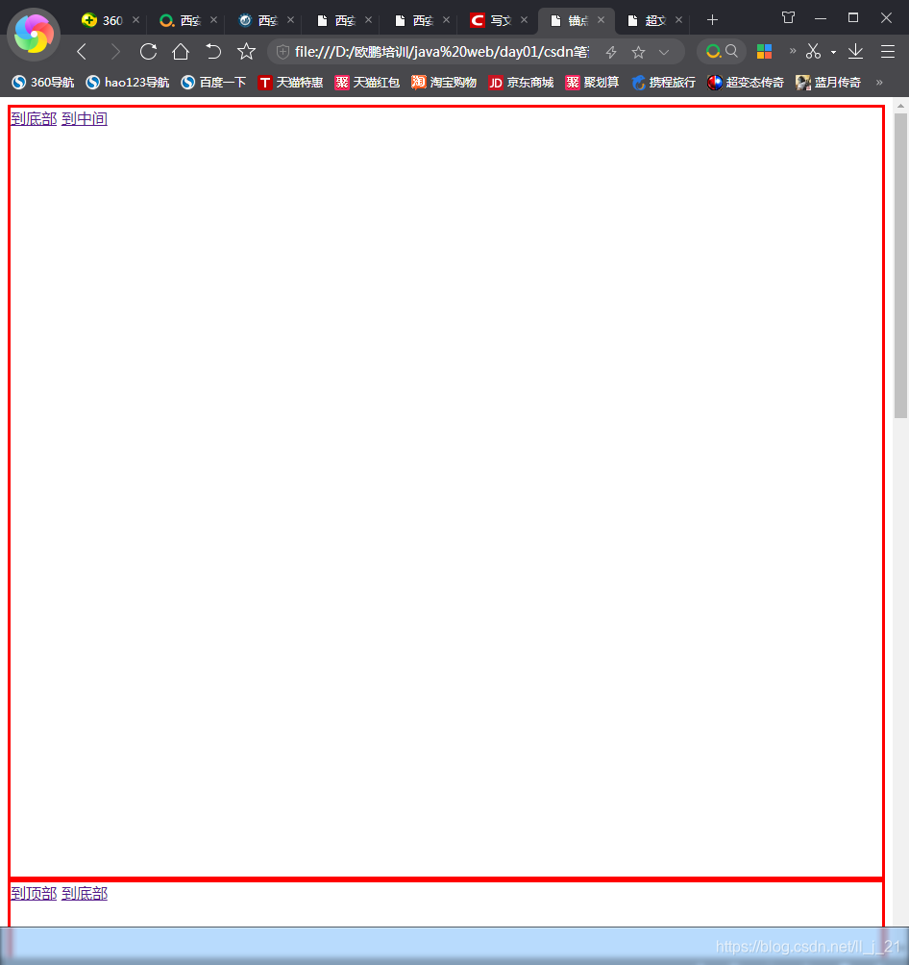This screenshot has height=965, width=909.
Task: Close the active 锚点 tab
Action: [x=601, y=20]
